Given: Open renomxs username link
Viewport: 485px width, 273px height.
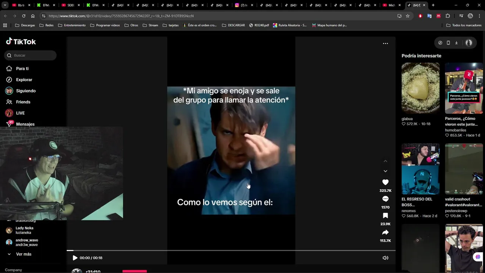Looking at the screenshot, I should coord(408,211).
